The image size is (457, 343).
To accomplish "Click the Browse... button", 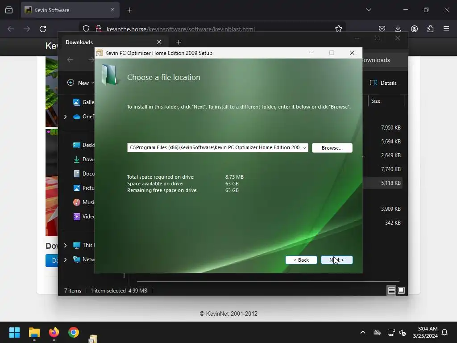I will (332, 148).
